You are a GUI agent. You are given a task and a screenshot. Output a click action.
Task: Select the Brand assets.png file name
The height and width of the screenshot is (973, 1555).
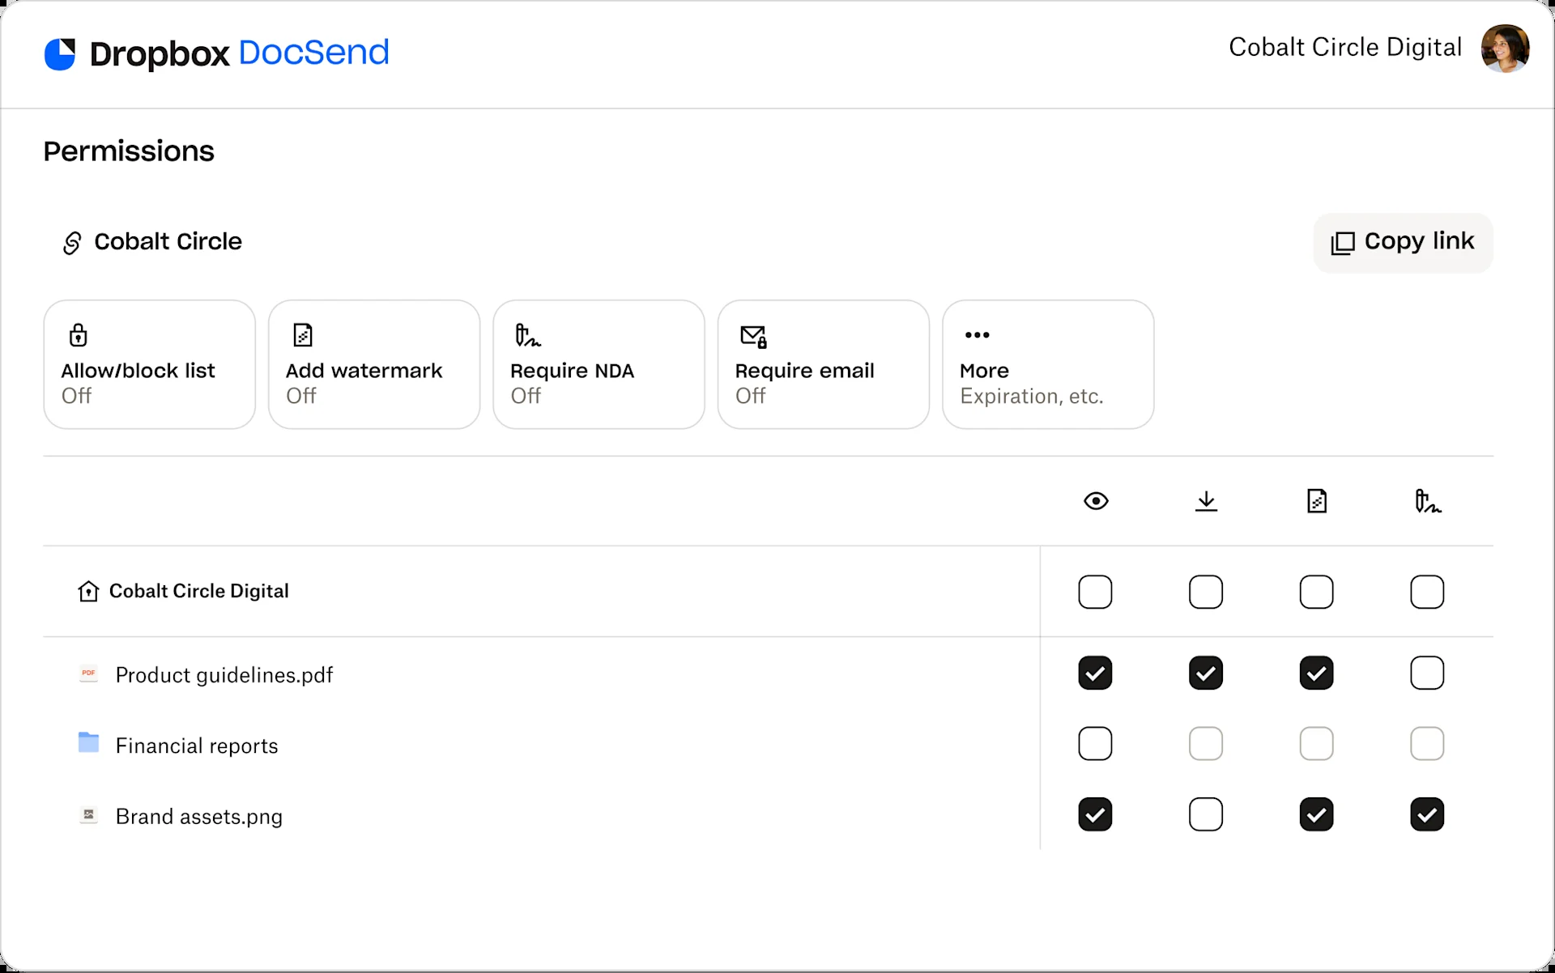tap(199, 816)
